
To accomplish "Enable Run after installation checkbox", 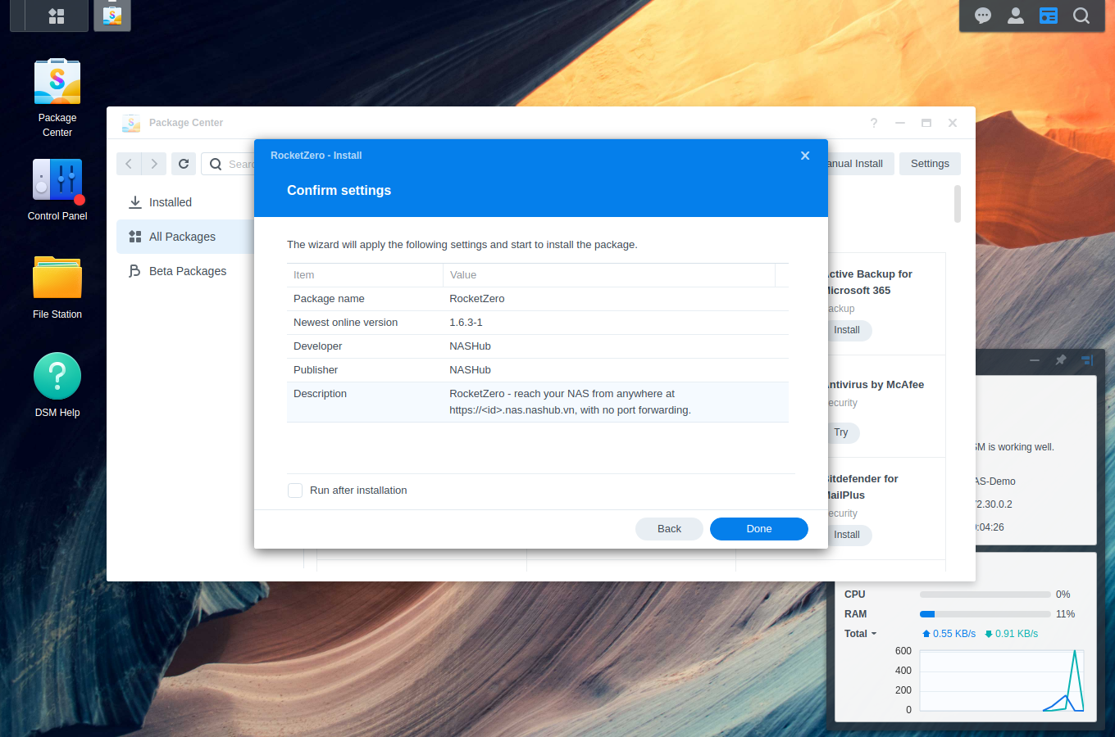I will pos(295,491).
